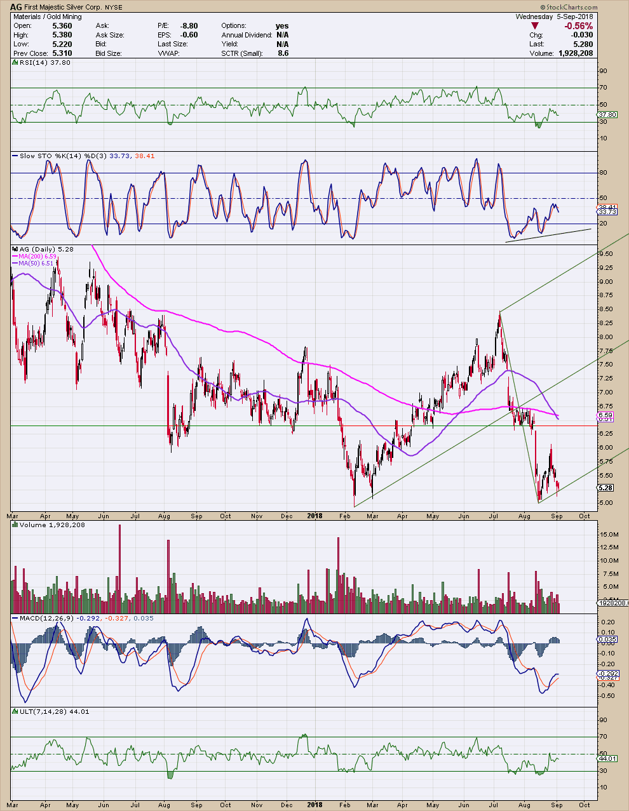The height and width of the screenshot is (811, 629).
Task: Click the Volume 1,928,208 header value
Action: tap(575, 53)
